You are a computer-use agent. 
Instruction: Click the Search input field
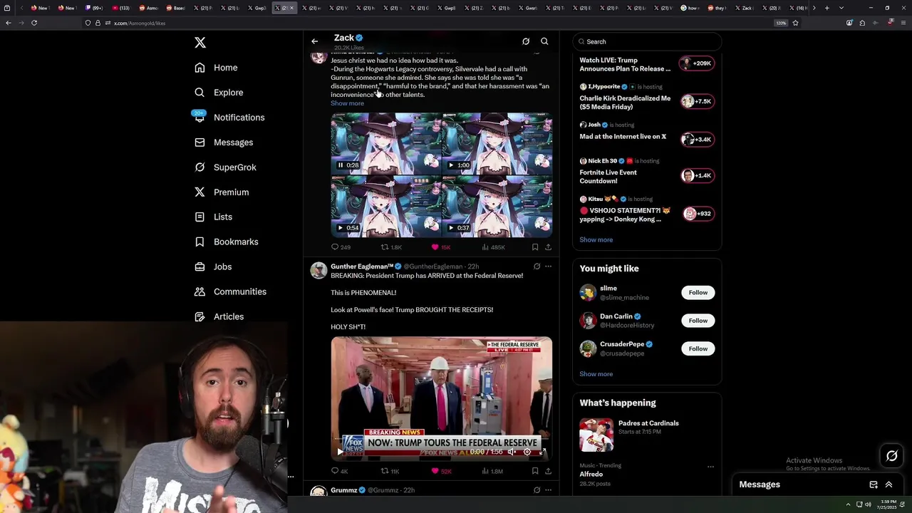pos(647,41)
